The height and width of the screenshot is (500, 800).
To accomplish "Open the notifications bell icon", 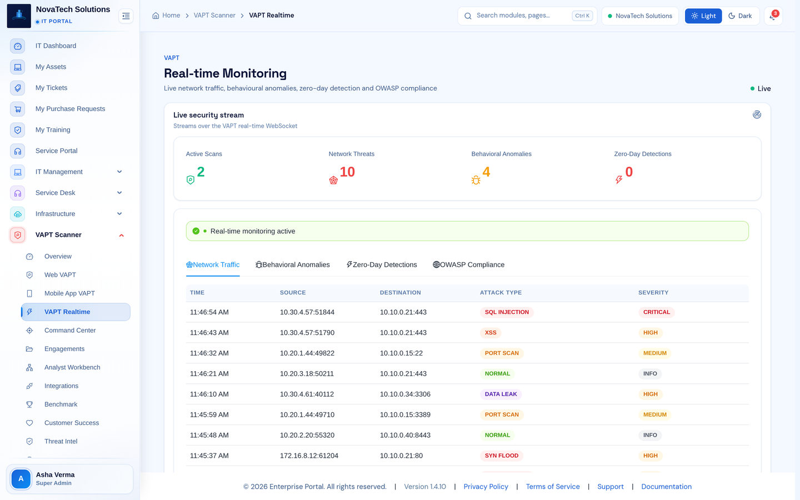I will coord(773,16).
